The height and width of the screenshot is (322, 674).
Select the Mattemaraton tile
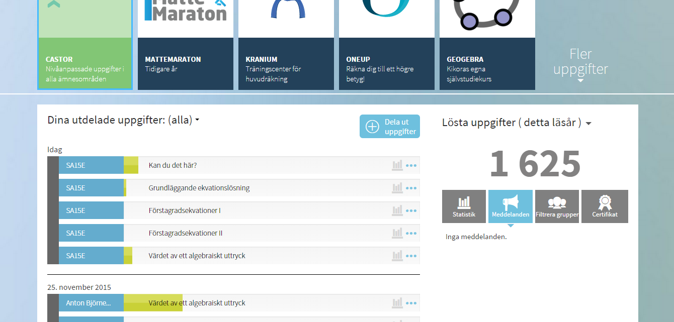point(185,45)
